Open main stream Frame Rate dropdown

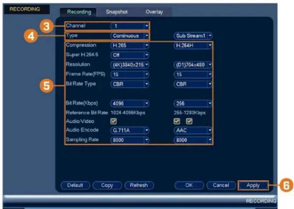pyautogui.click(x=130, y=74)
